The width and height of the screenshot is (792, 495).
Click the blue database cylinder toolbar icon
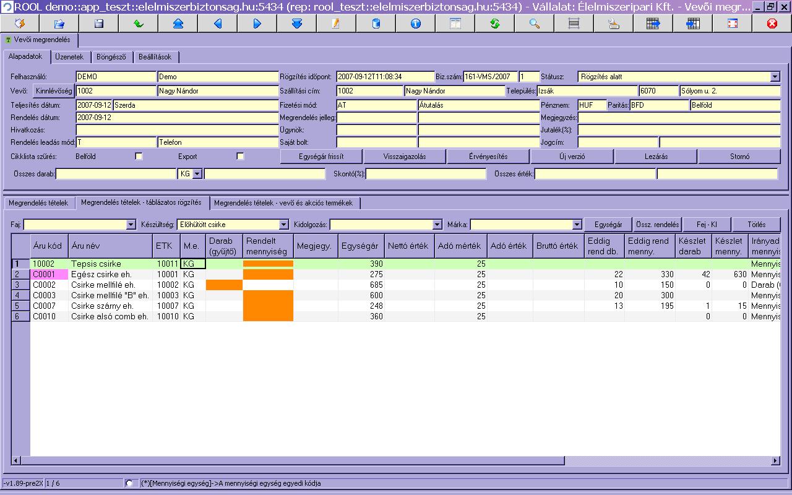(x=376, y=24)
